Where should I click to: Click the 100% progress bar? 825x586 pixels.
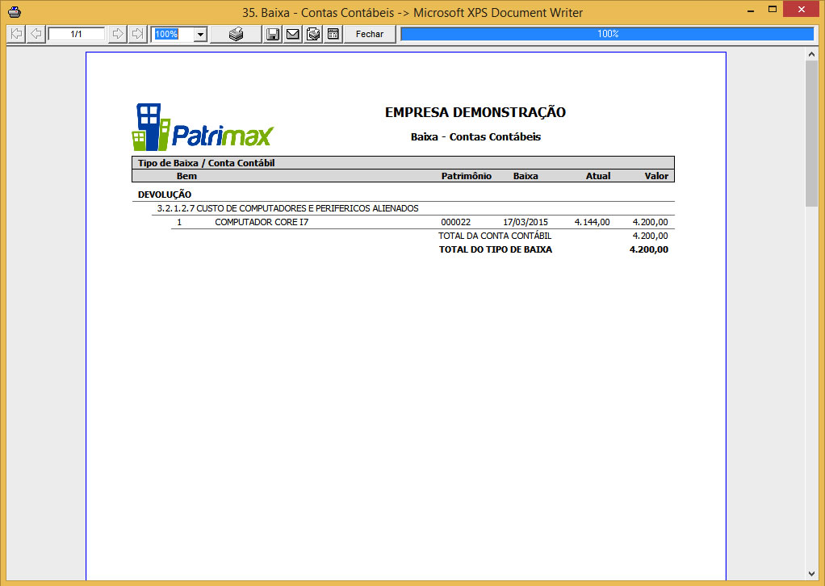[607, 34]
